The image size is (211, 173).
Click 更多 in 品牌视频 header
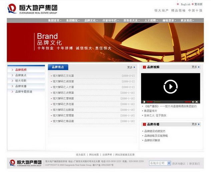tap(194, 67)
